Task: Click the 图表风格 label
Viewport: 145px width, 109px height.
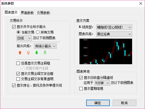Action: (86, 34)
